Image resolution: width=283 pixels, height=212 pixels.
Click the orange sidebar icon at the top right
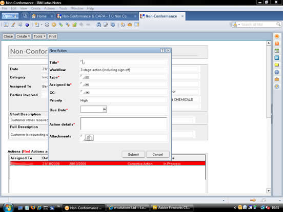coord(277,36)
